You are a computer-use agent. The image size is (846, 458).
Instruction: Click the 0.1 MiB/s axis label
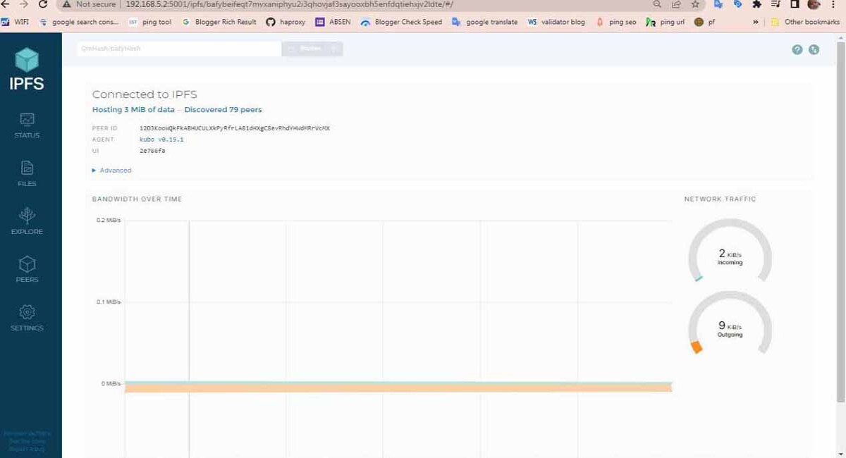tap(109, 302)
